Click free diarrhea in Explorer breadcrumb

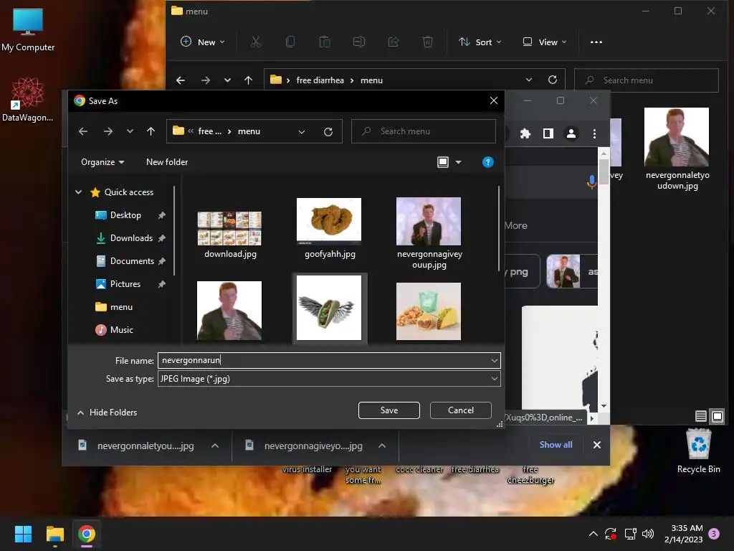[320, 80]
